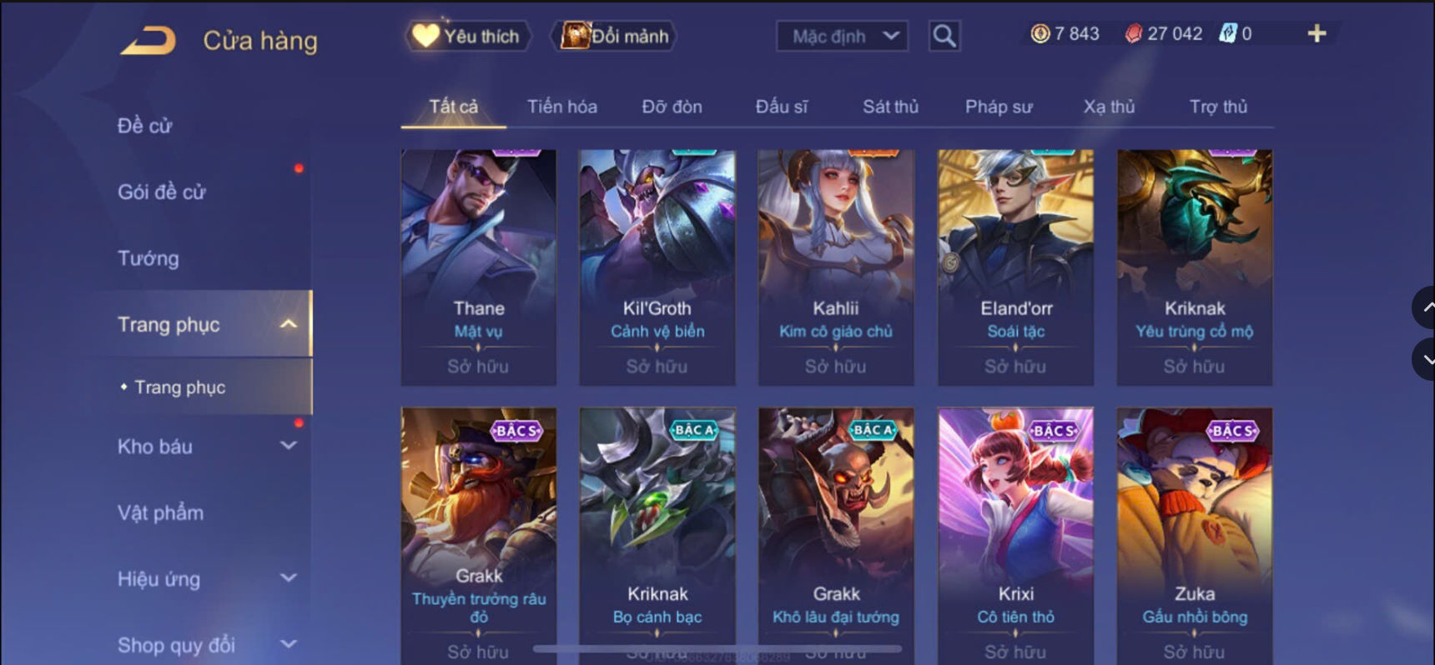
Task: Open the Gói đề cử sidebar entry
Action: coord(162,192)
